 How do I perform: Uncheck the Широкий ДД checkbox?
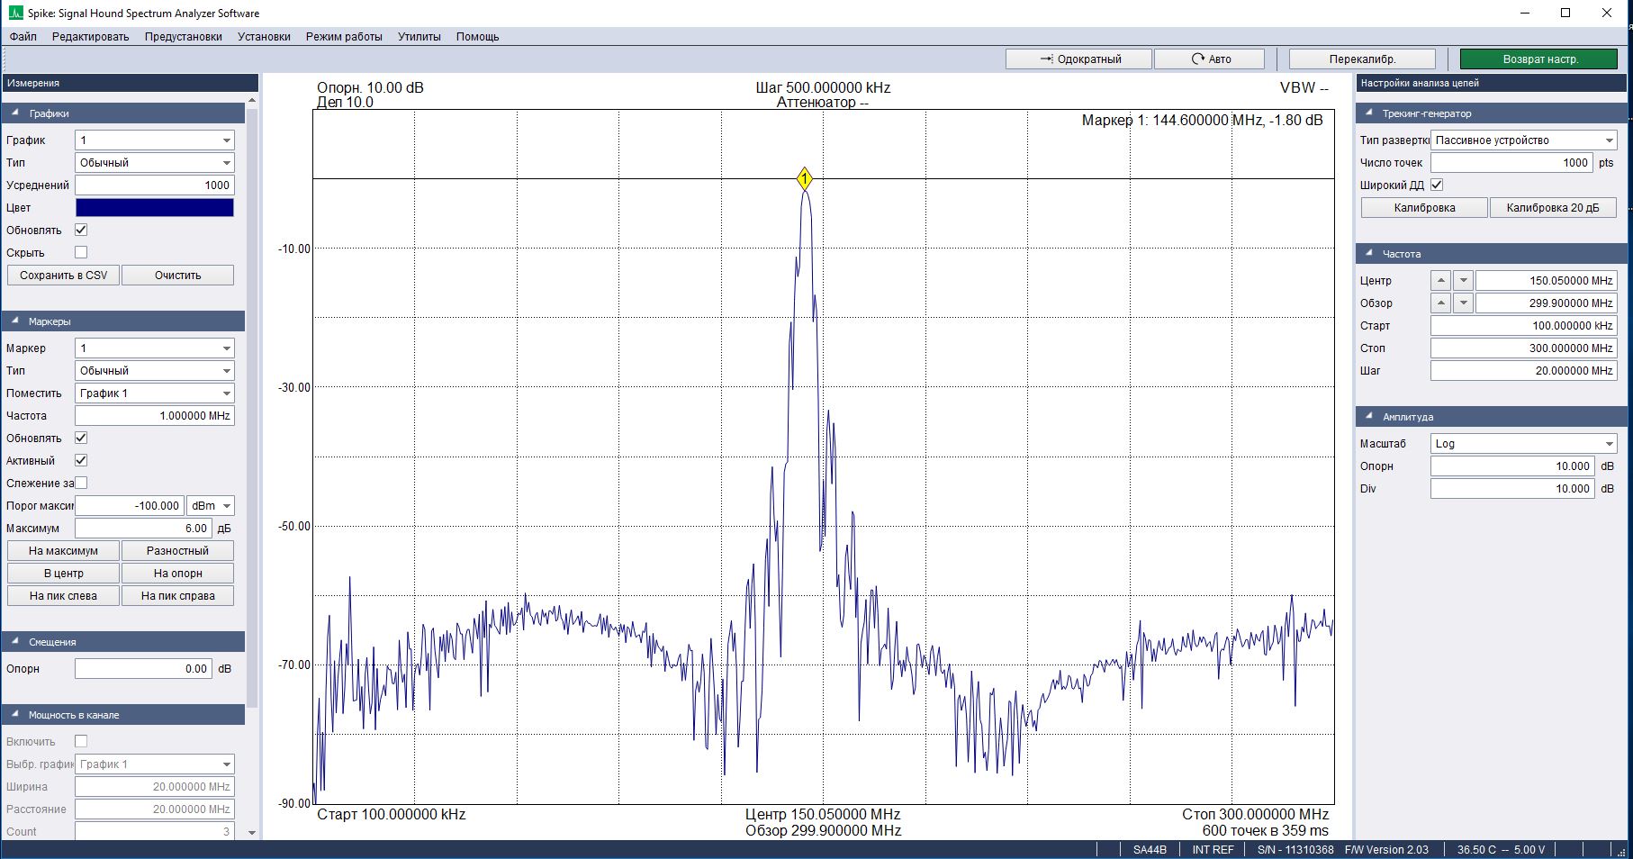pyautogui.click(x=1437, y=185)
